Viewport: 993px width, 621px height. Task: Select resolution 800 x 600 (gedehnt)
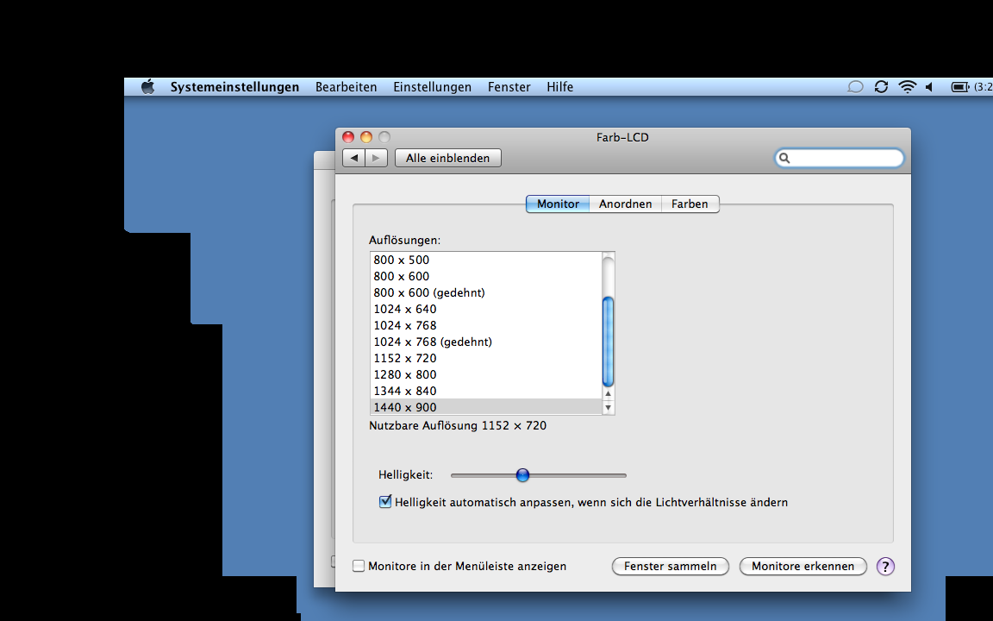tap(486, 292)
